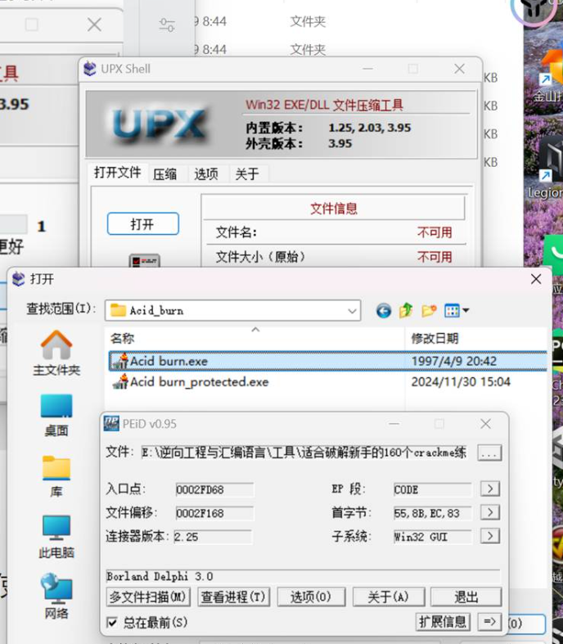Click the PEiD browse file ... button
The height and width of the screenshot is (644, 563).
[489, 453]
